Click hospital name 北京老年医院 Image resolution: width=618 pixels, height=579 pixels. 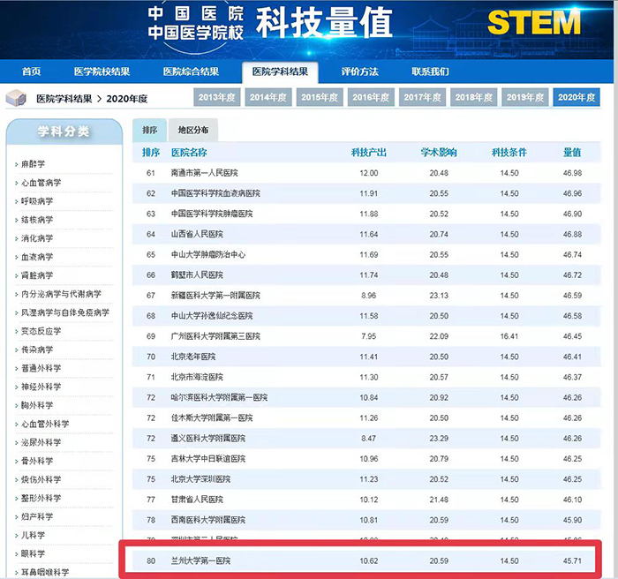[x=193, y=357]
